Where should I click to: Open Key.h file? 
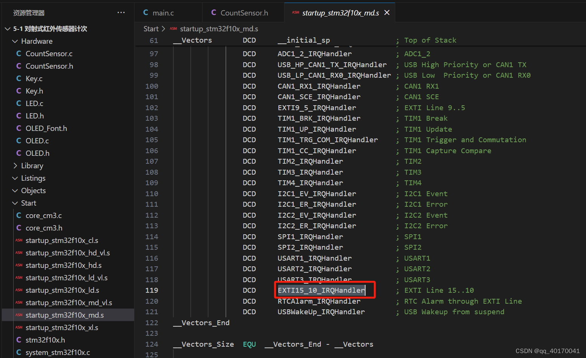[x=34, y=91]
